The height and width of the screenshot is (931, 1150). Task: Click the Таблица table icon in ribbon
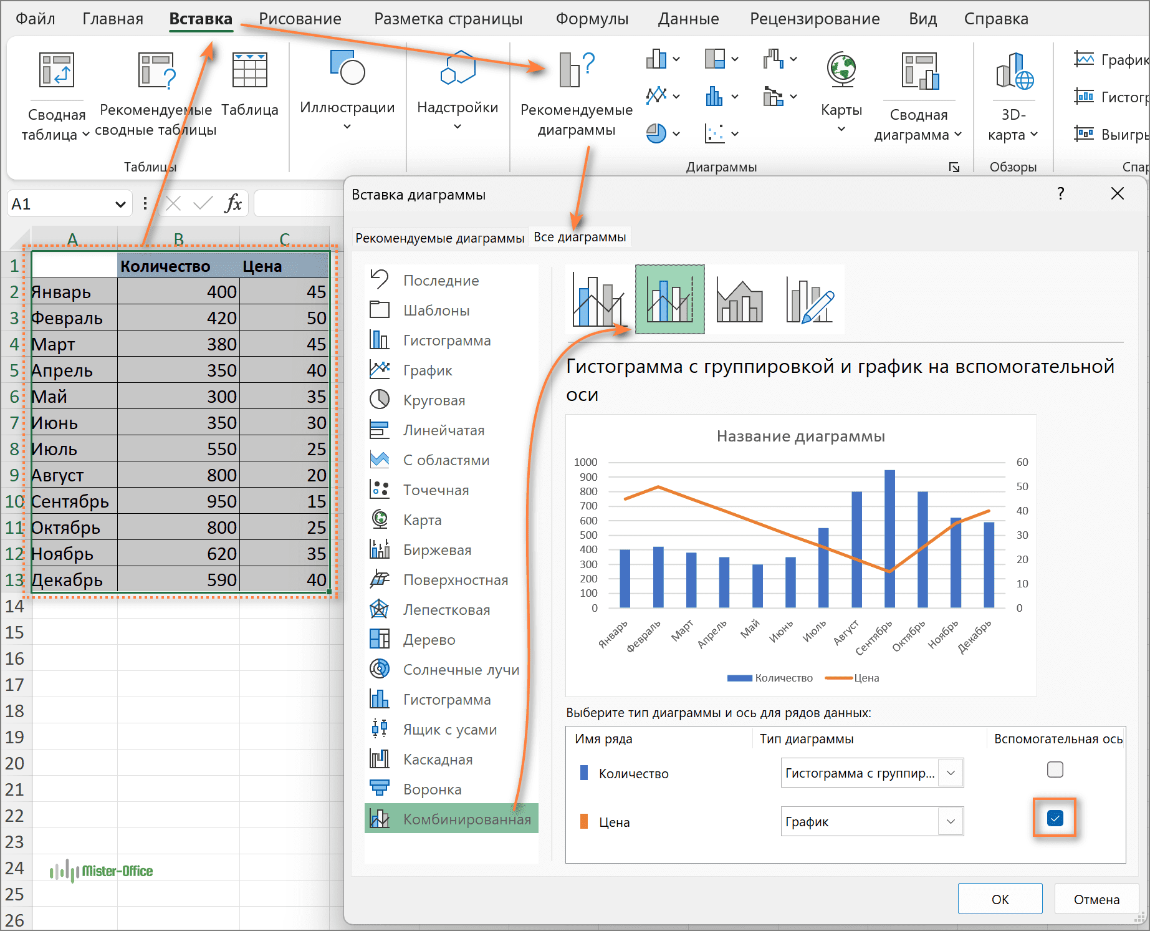[249, 70]
